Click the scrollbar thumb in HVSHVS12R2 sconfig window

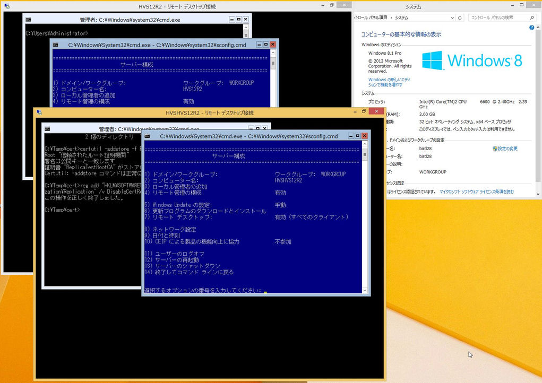tap(365, 155)
